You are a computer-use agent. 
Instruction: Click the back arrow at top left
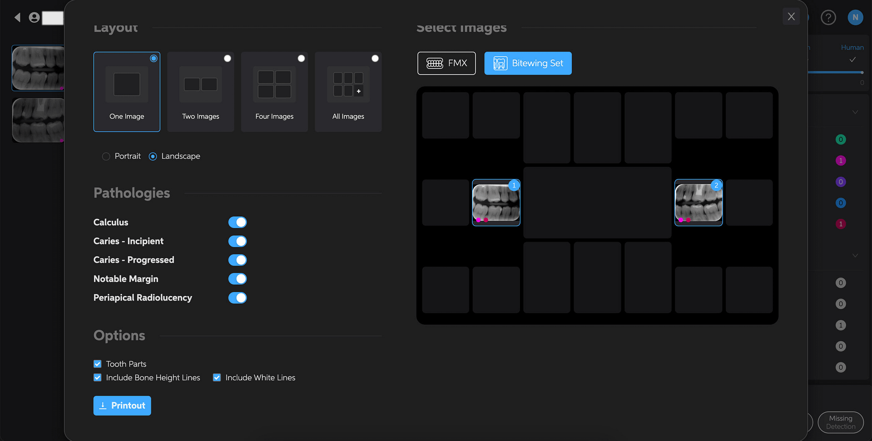click(17, 17)
